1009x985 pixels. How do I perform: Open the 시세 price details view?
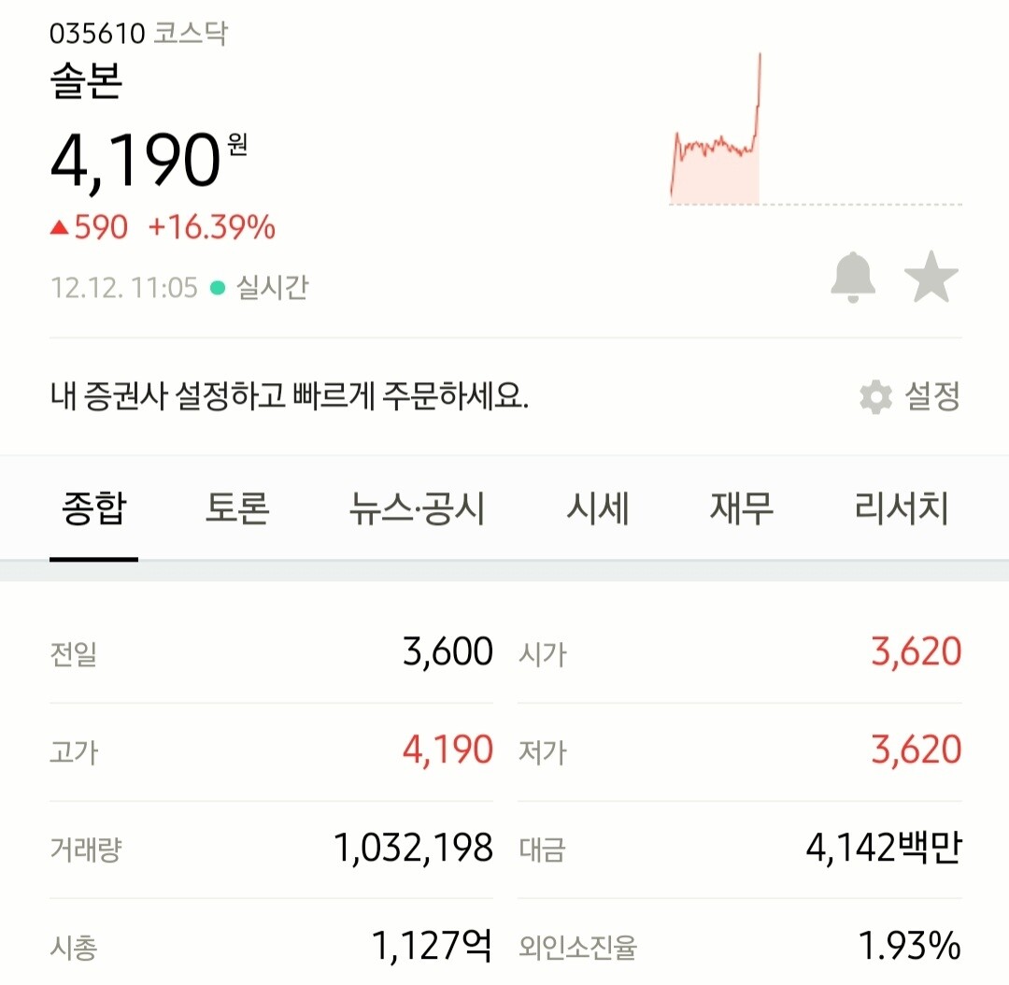(600, 507)
